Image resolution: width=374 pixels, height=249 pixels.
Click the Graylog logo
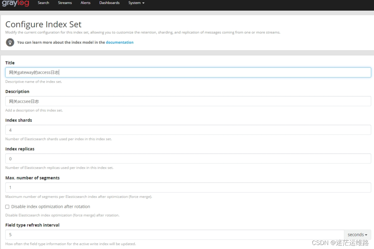point(16,3)
